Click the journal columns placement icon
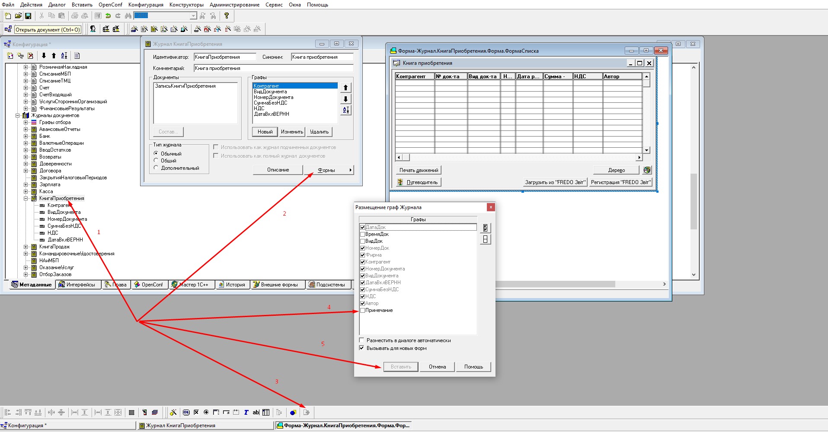This screenshot has height=432, width=828. tap(306, 413)
